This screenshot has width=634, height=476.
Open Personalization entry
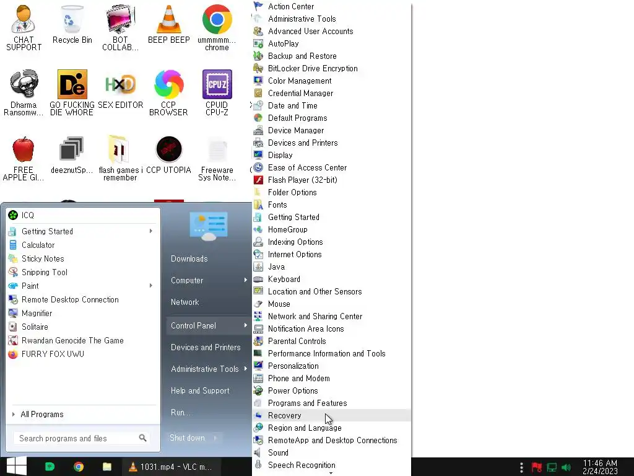pos(331,366)
